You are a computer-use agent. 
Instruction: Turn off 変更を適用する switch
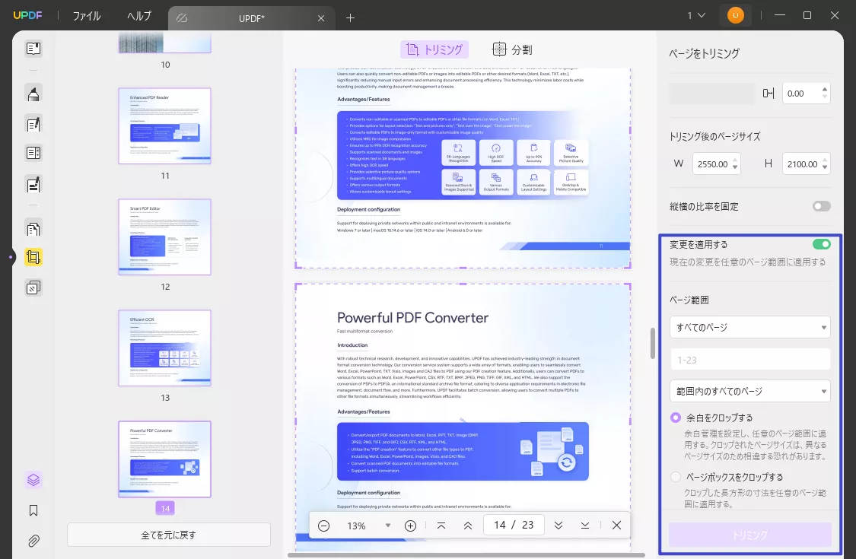point(821,244)
